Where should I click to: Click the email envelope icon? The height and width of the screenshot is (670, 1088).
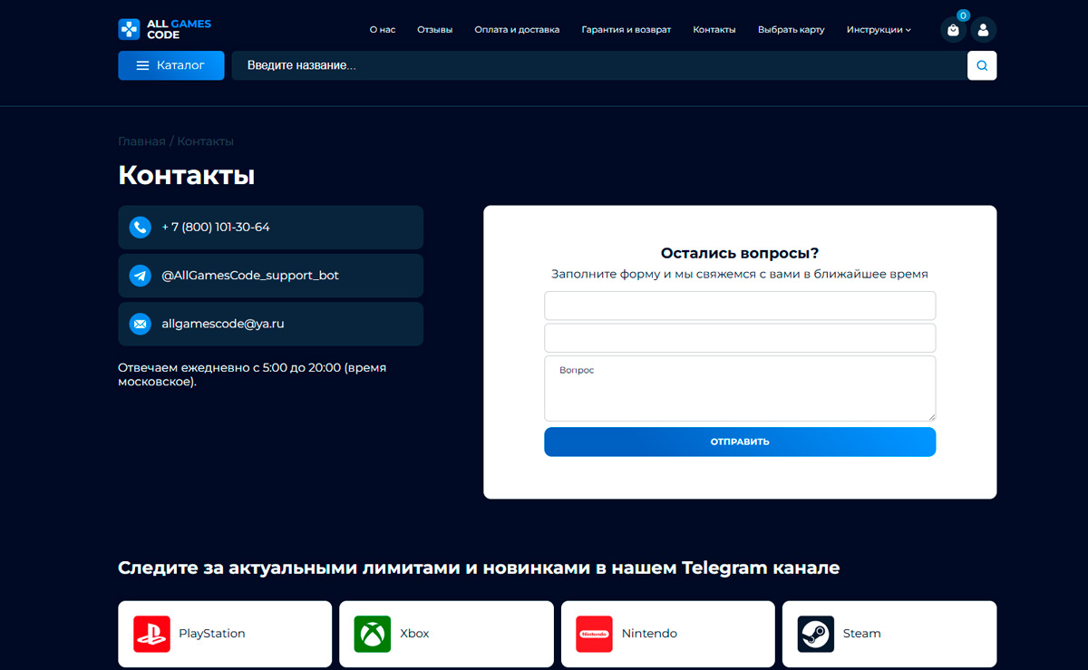click(140, 324)
